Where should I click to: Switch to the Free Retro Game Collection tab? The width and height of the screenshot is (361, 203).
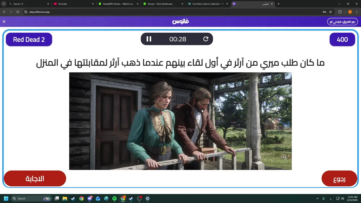tap(208, 4)
